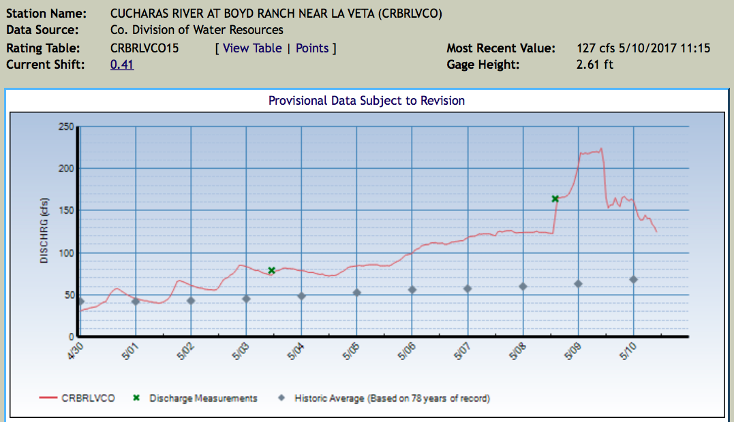Click green X icon in the legend
The width and height of the screenshot is (734, 422).
(136, 398)
